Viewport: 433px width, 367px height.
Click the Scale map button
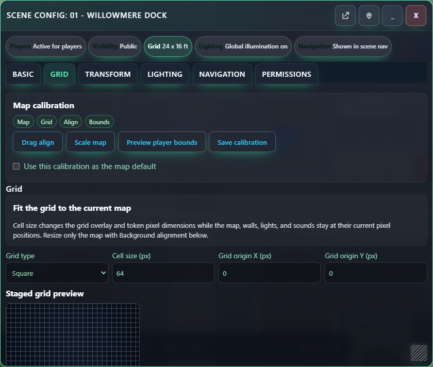tap(90, 142)
